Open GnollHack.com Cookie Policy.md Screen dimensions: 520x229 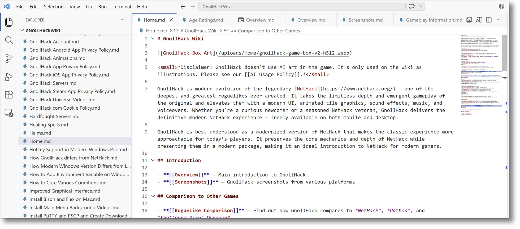[65, 108]
